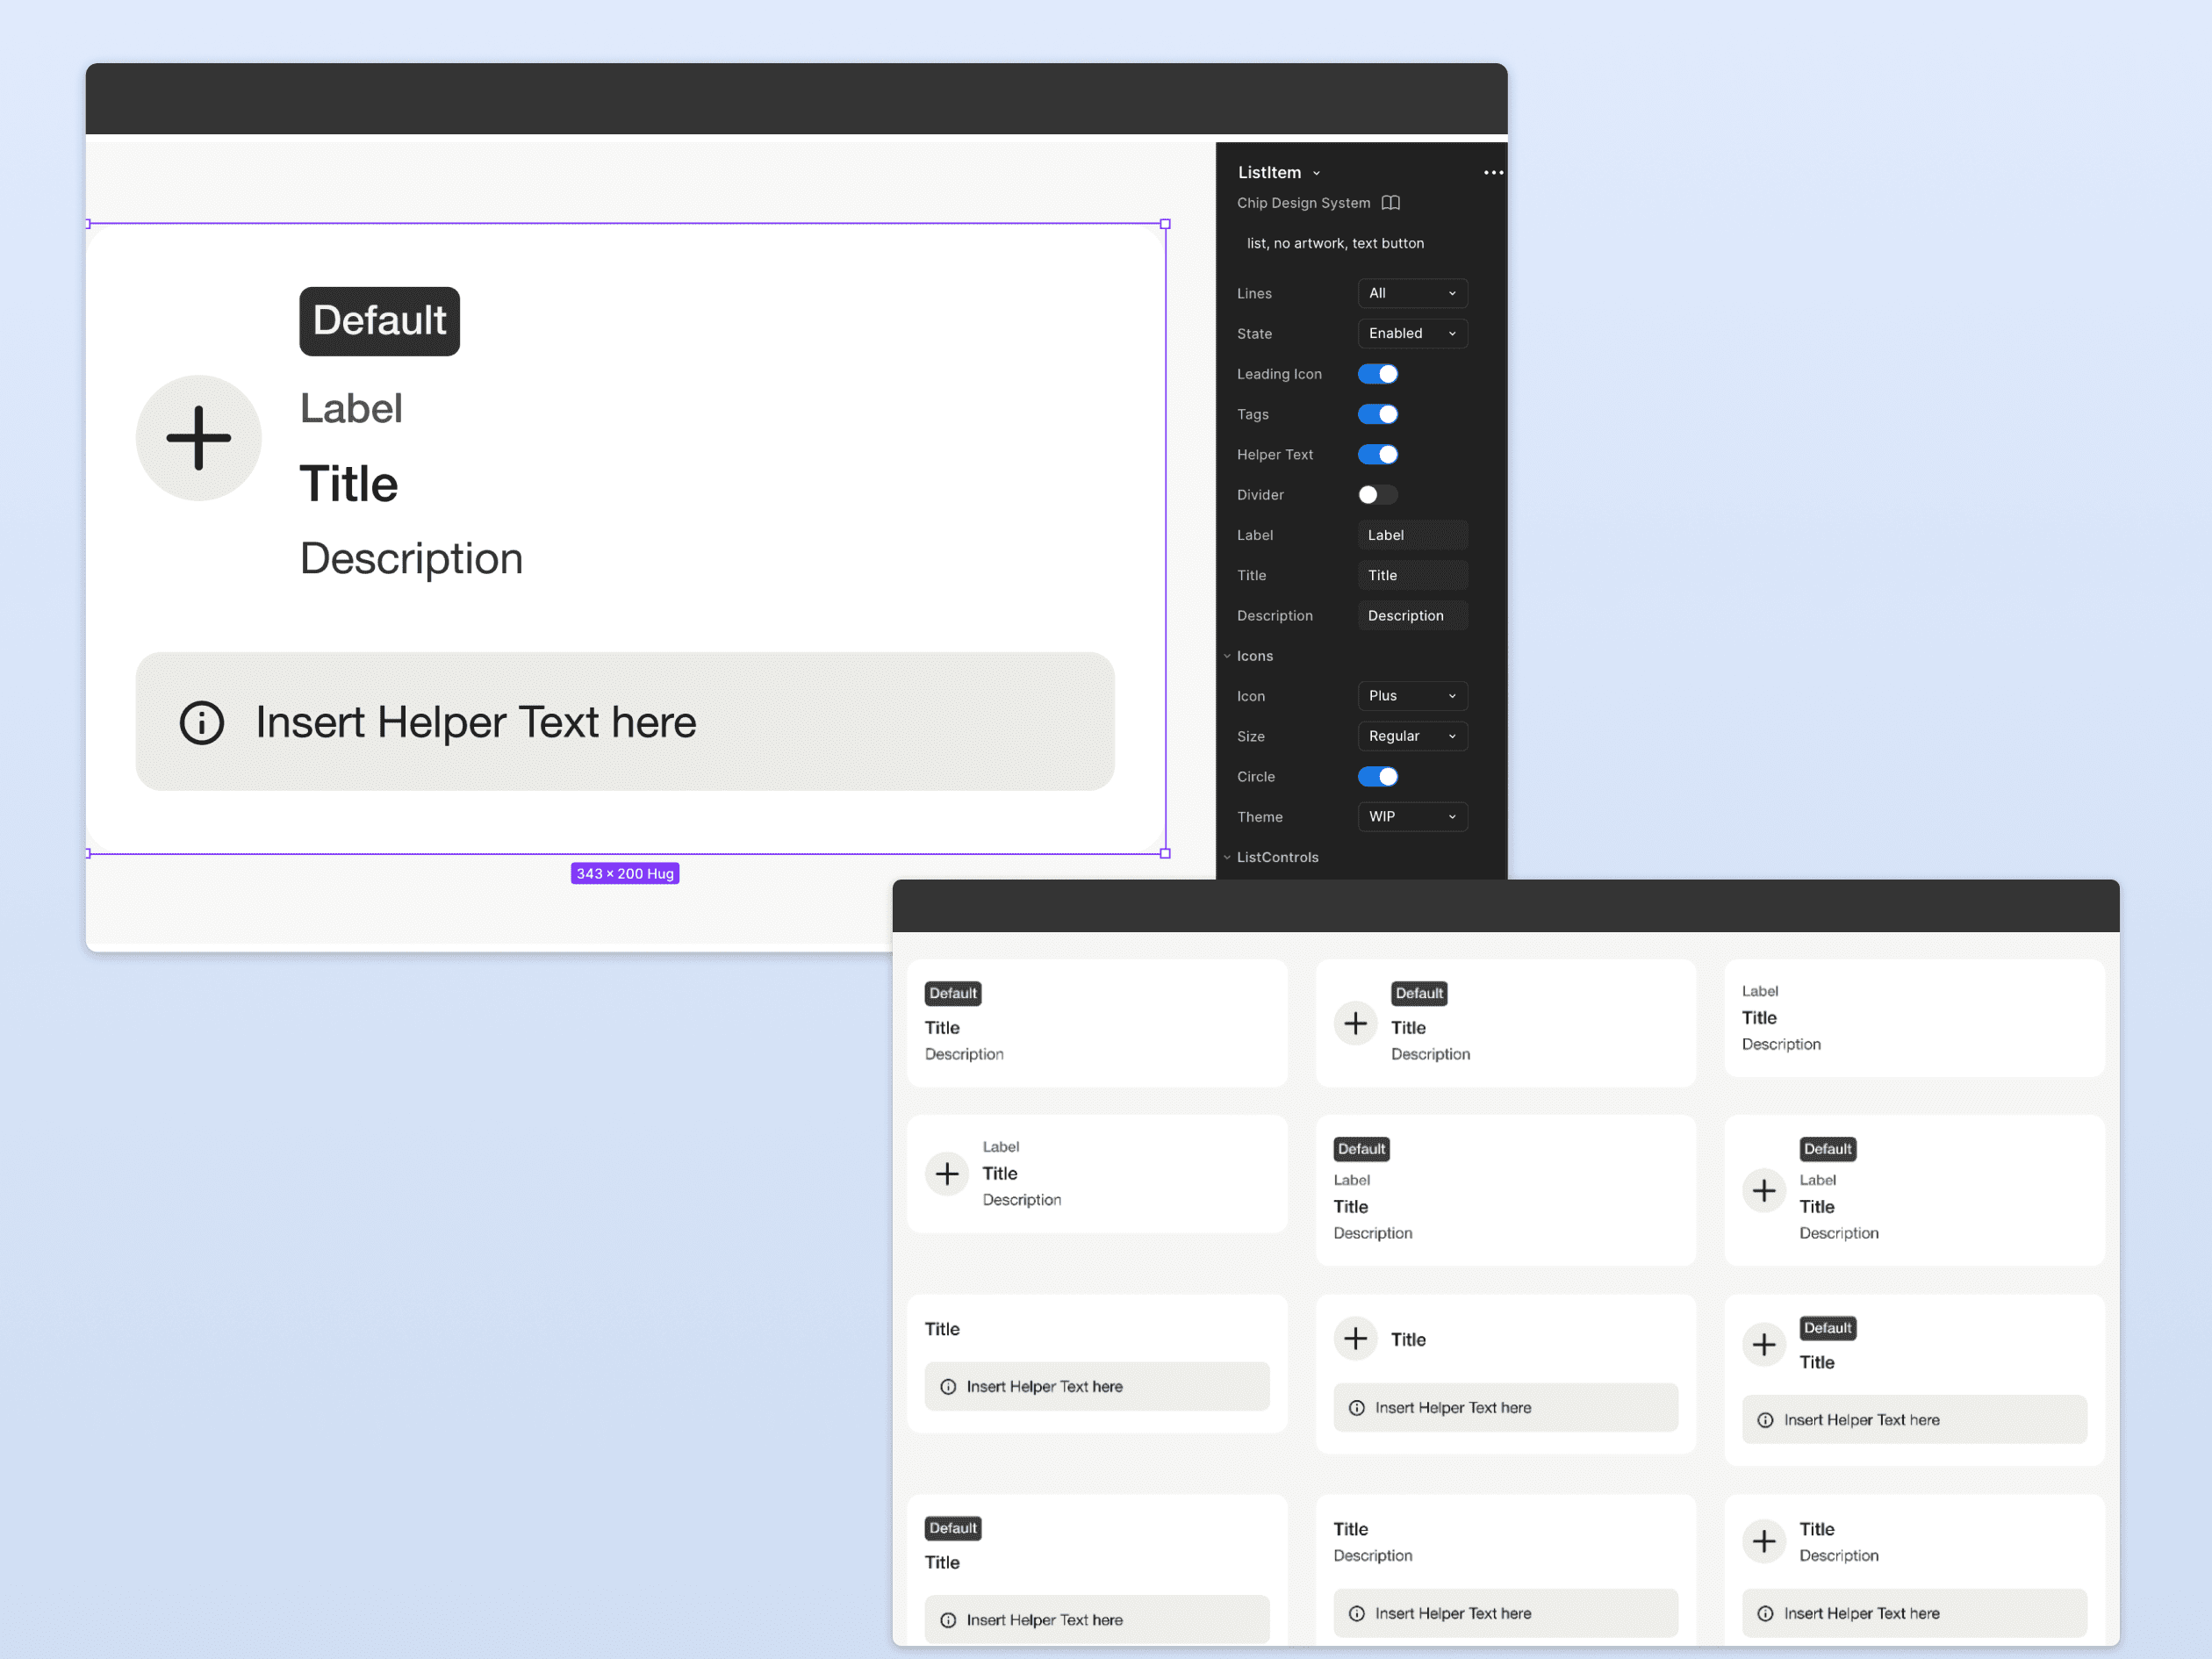The image size is (2212, 1659).
Task: Open the ListItem component name dropdown
Action: coord(1279,172)
